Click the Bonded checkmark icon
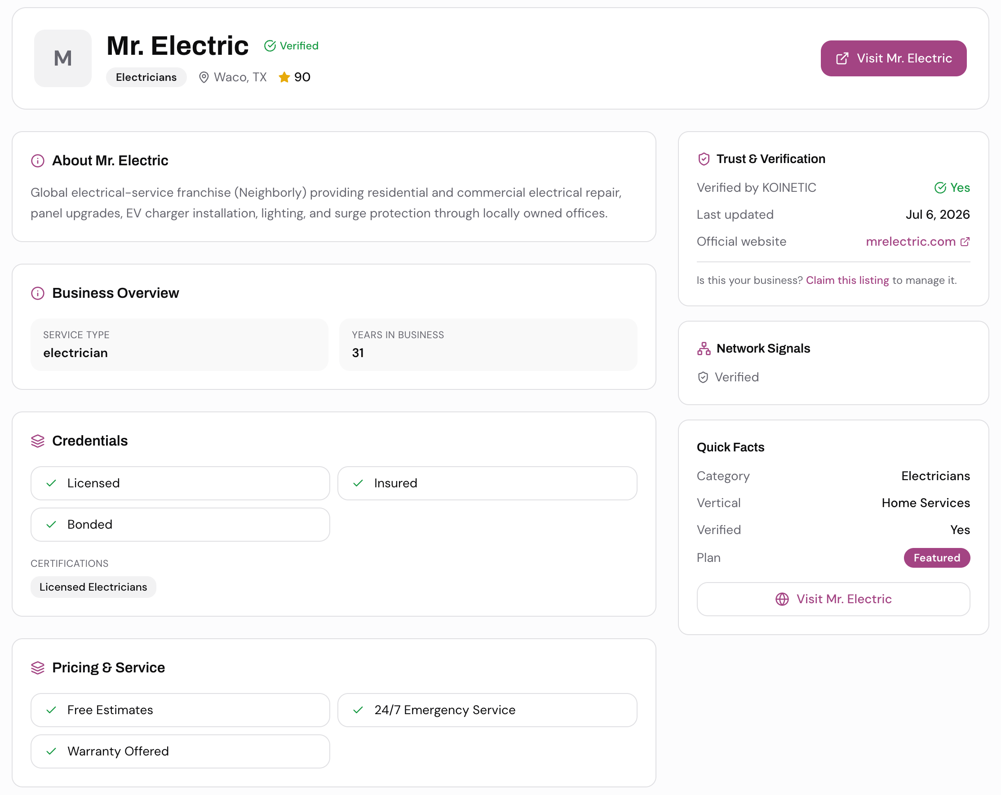Viewport: 1001px width, 795px height. coord(51,525)
